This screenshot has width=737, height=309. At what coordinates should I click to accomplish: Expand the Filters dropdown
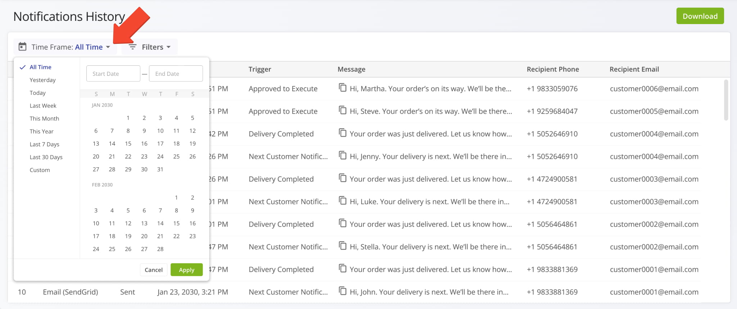pyautogui.click(x=149, y=47)
